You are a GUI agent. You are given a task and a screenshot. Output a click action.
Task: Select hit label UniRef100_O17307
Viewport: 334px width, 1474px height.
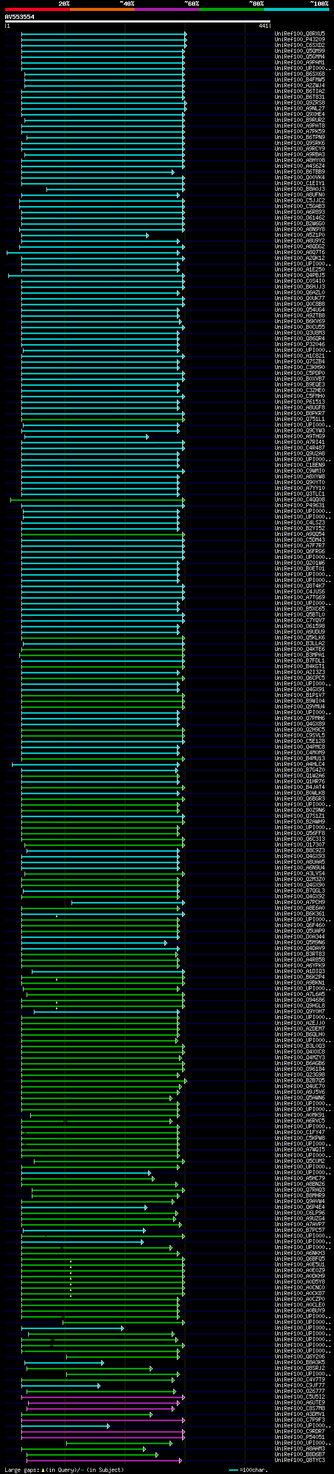point(300,845)
